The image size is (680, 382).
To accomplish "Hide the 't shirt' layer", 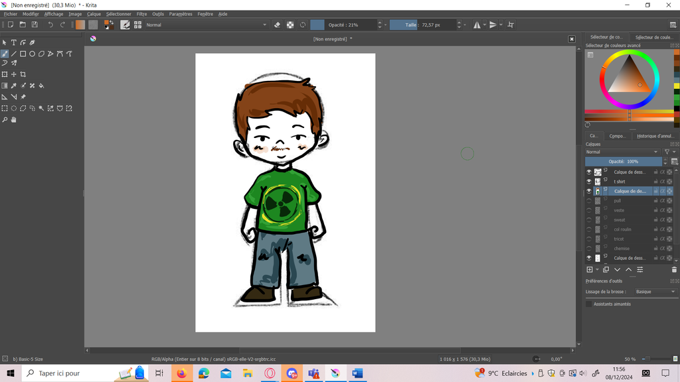I will (x=588, y=182).
